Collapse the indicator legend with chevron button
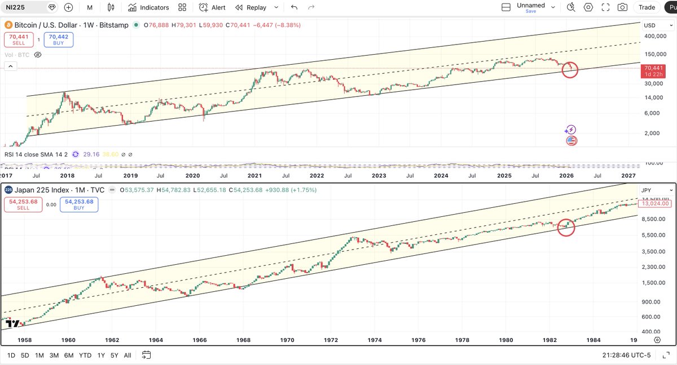The height and width of the screenshot is (365, 677). click(x=10, y=66)
